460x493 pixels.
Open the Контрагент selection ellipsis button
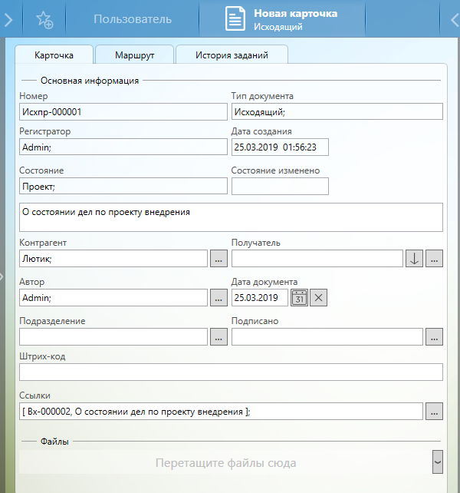pyautogui.click(x=219, y=259)
